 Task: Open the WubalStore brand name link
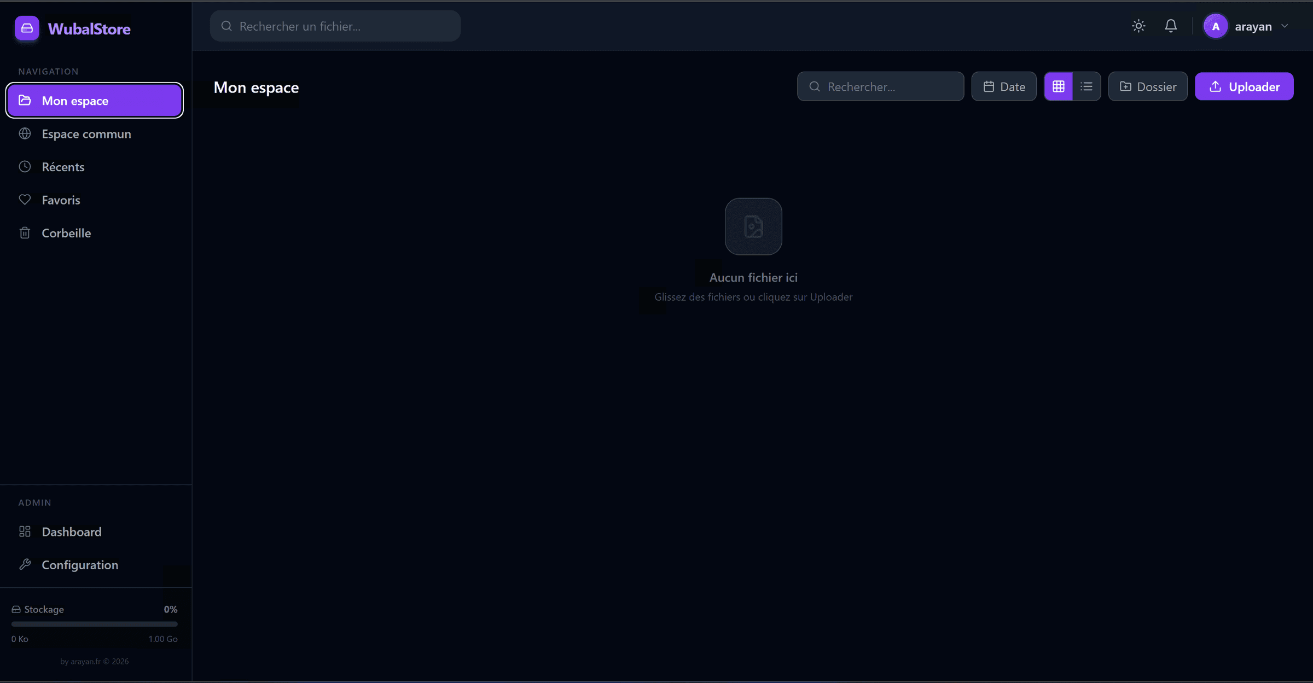(89, 29)
